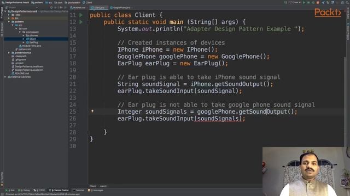The image size is (350, 196).
Task: Select .gitignore file in project tree
Action: (19, 60)
